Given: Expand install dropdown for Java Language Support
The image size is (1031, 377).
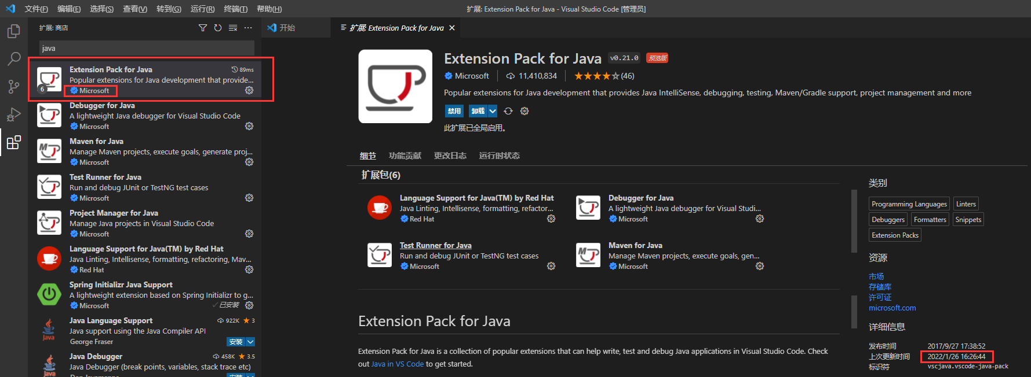Looking at the screenshot, I should click(x=250, y=342).
